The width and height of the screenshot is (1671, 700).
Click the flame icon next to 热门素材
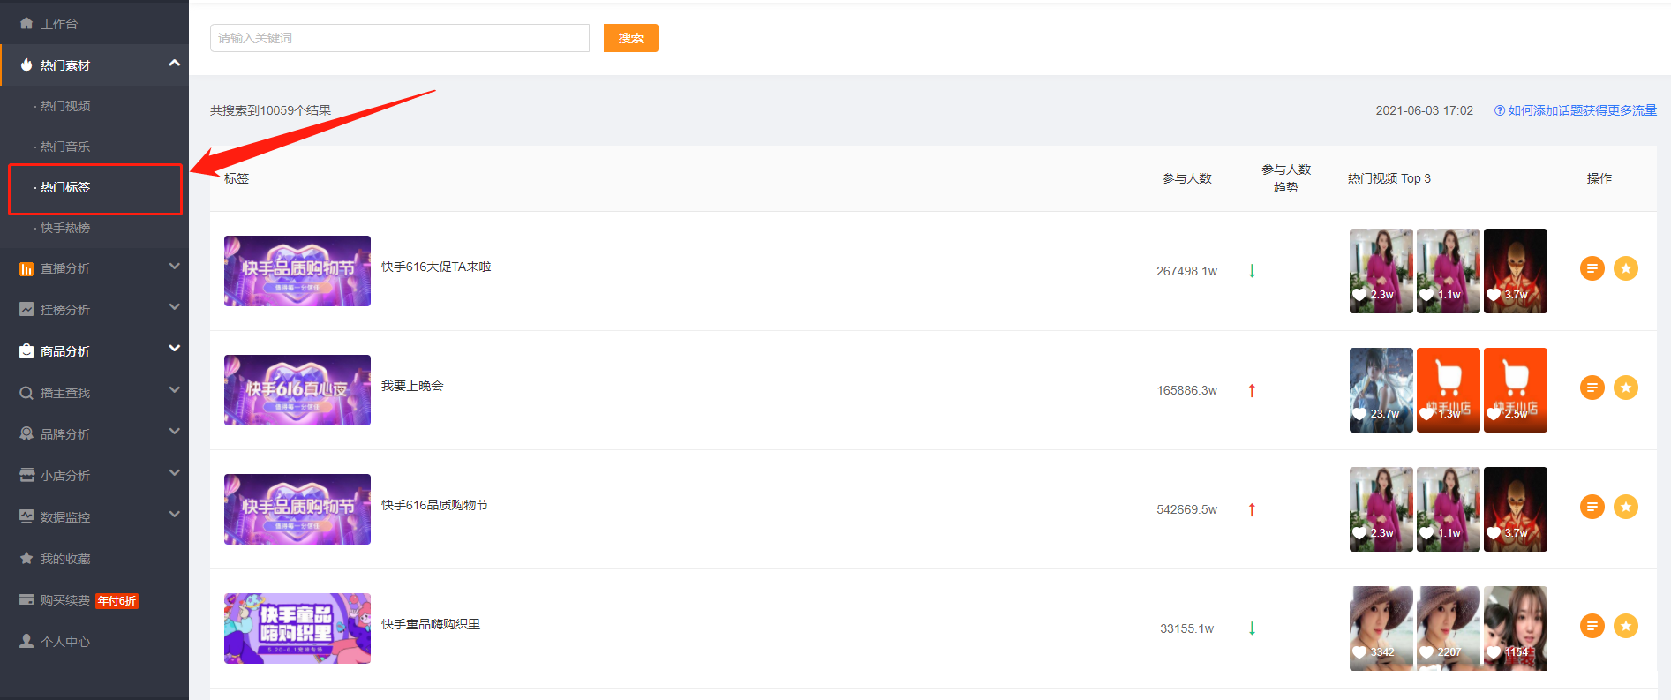point(26,64)
